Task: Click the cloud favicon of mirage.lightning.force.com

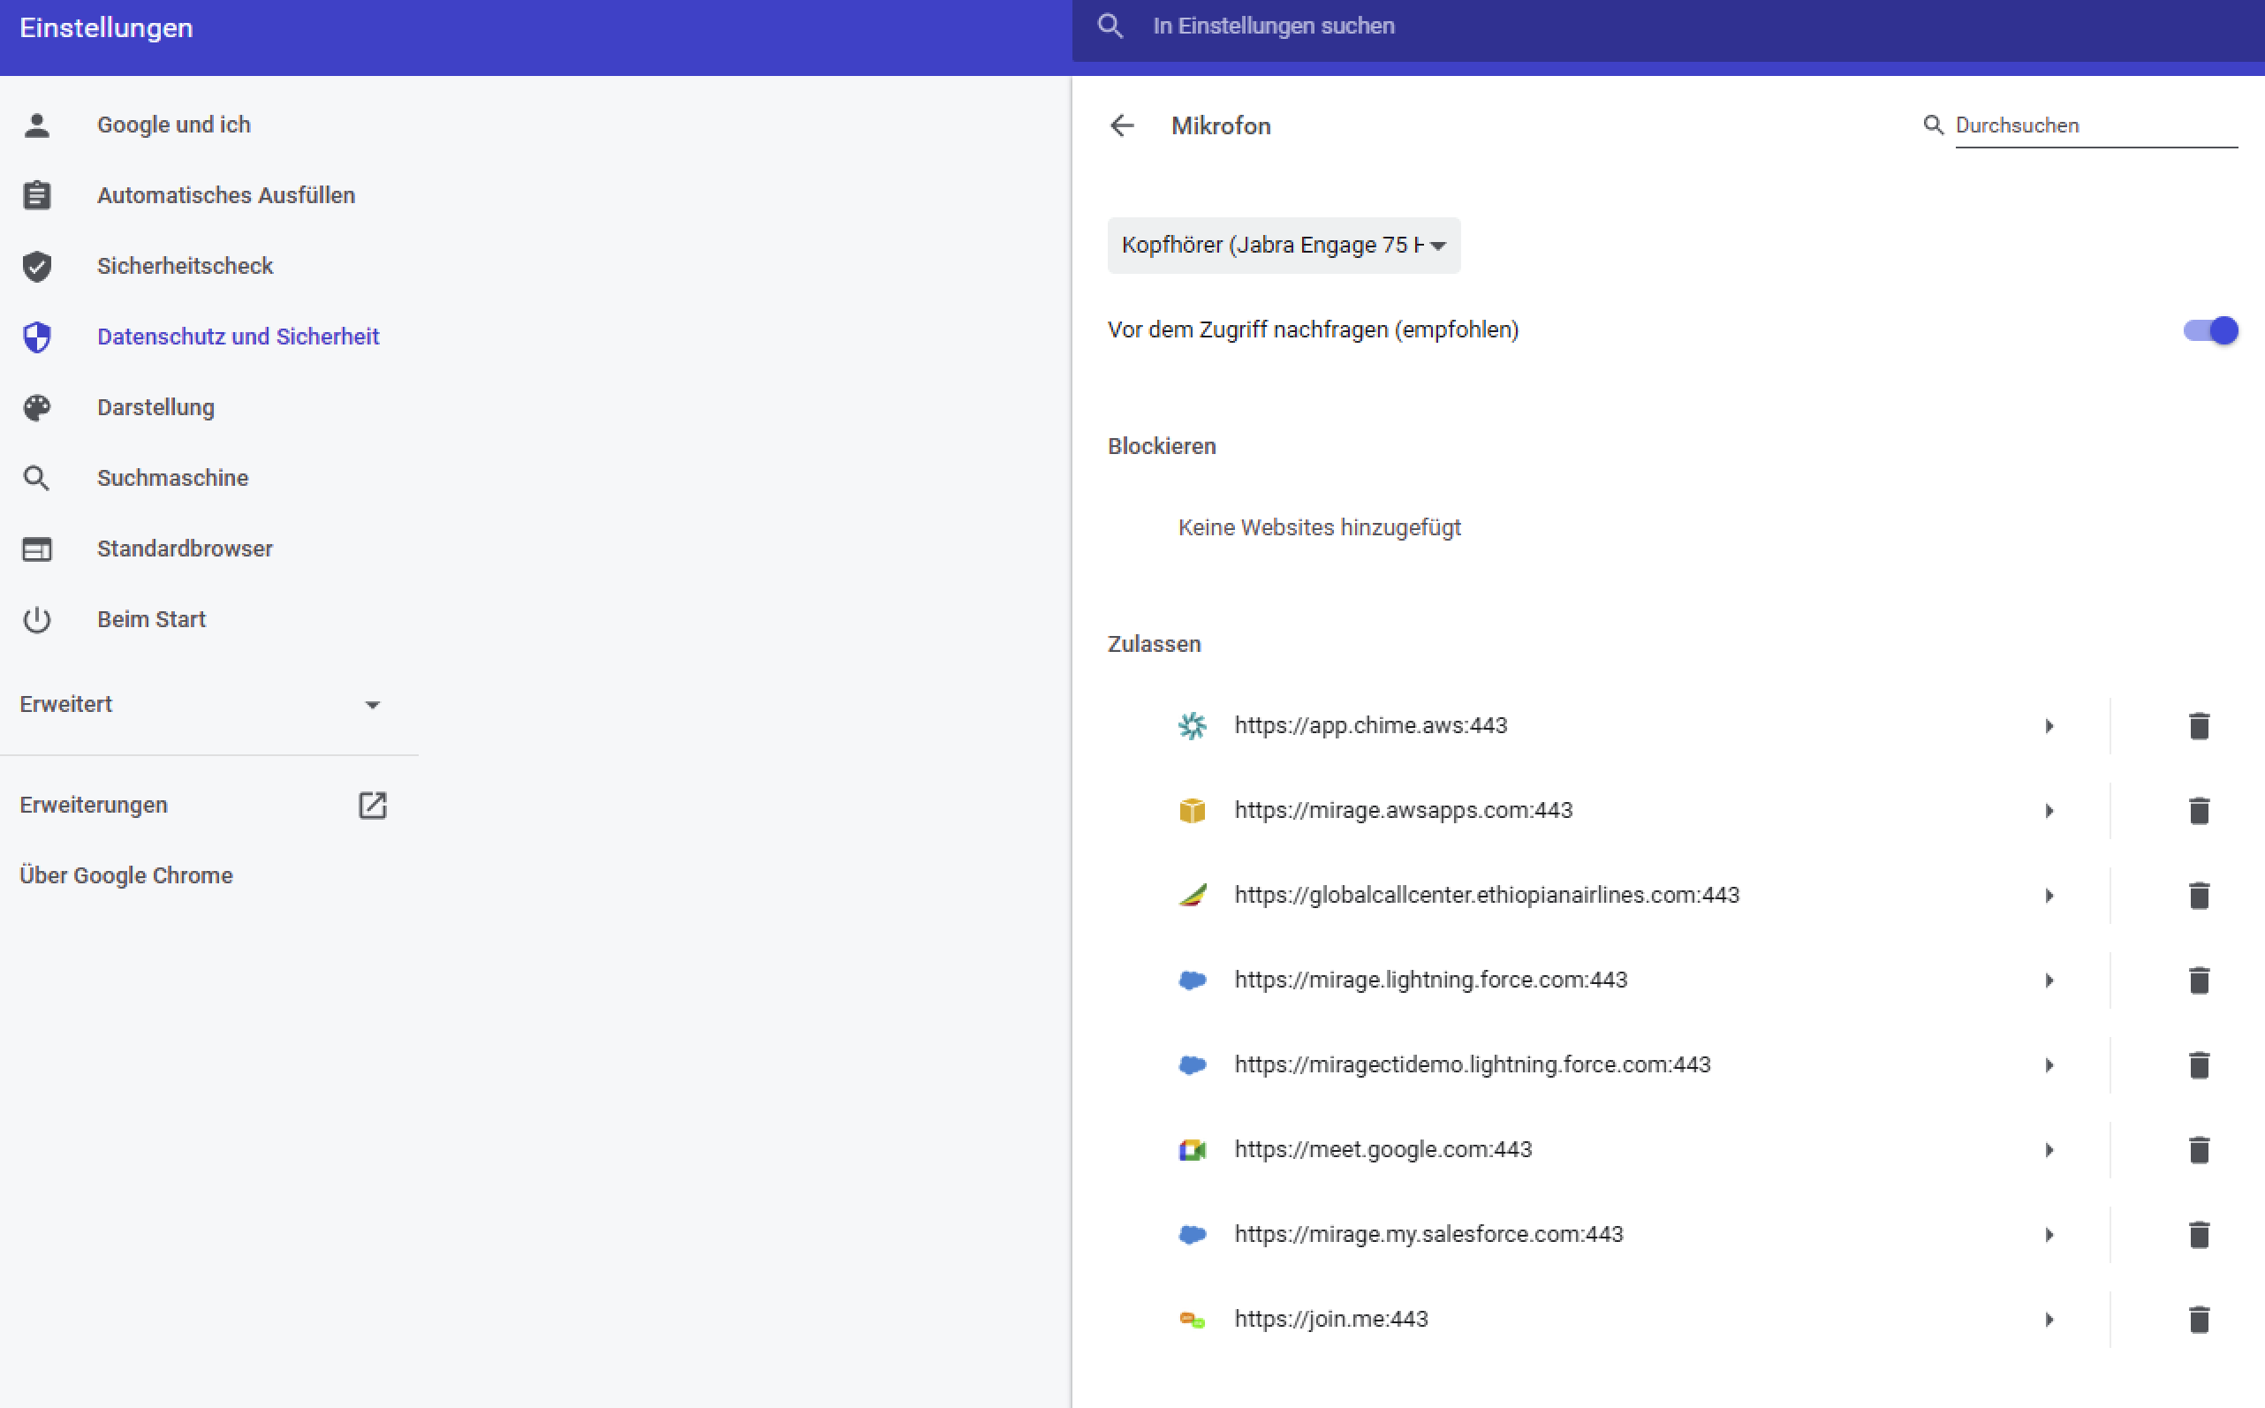Action: coord(1192,980)
